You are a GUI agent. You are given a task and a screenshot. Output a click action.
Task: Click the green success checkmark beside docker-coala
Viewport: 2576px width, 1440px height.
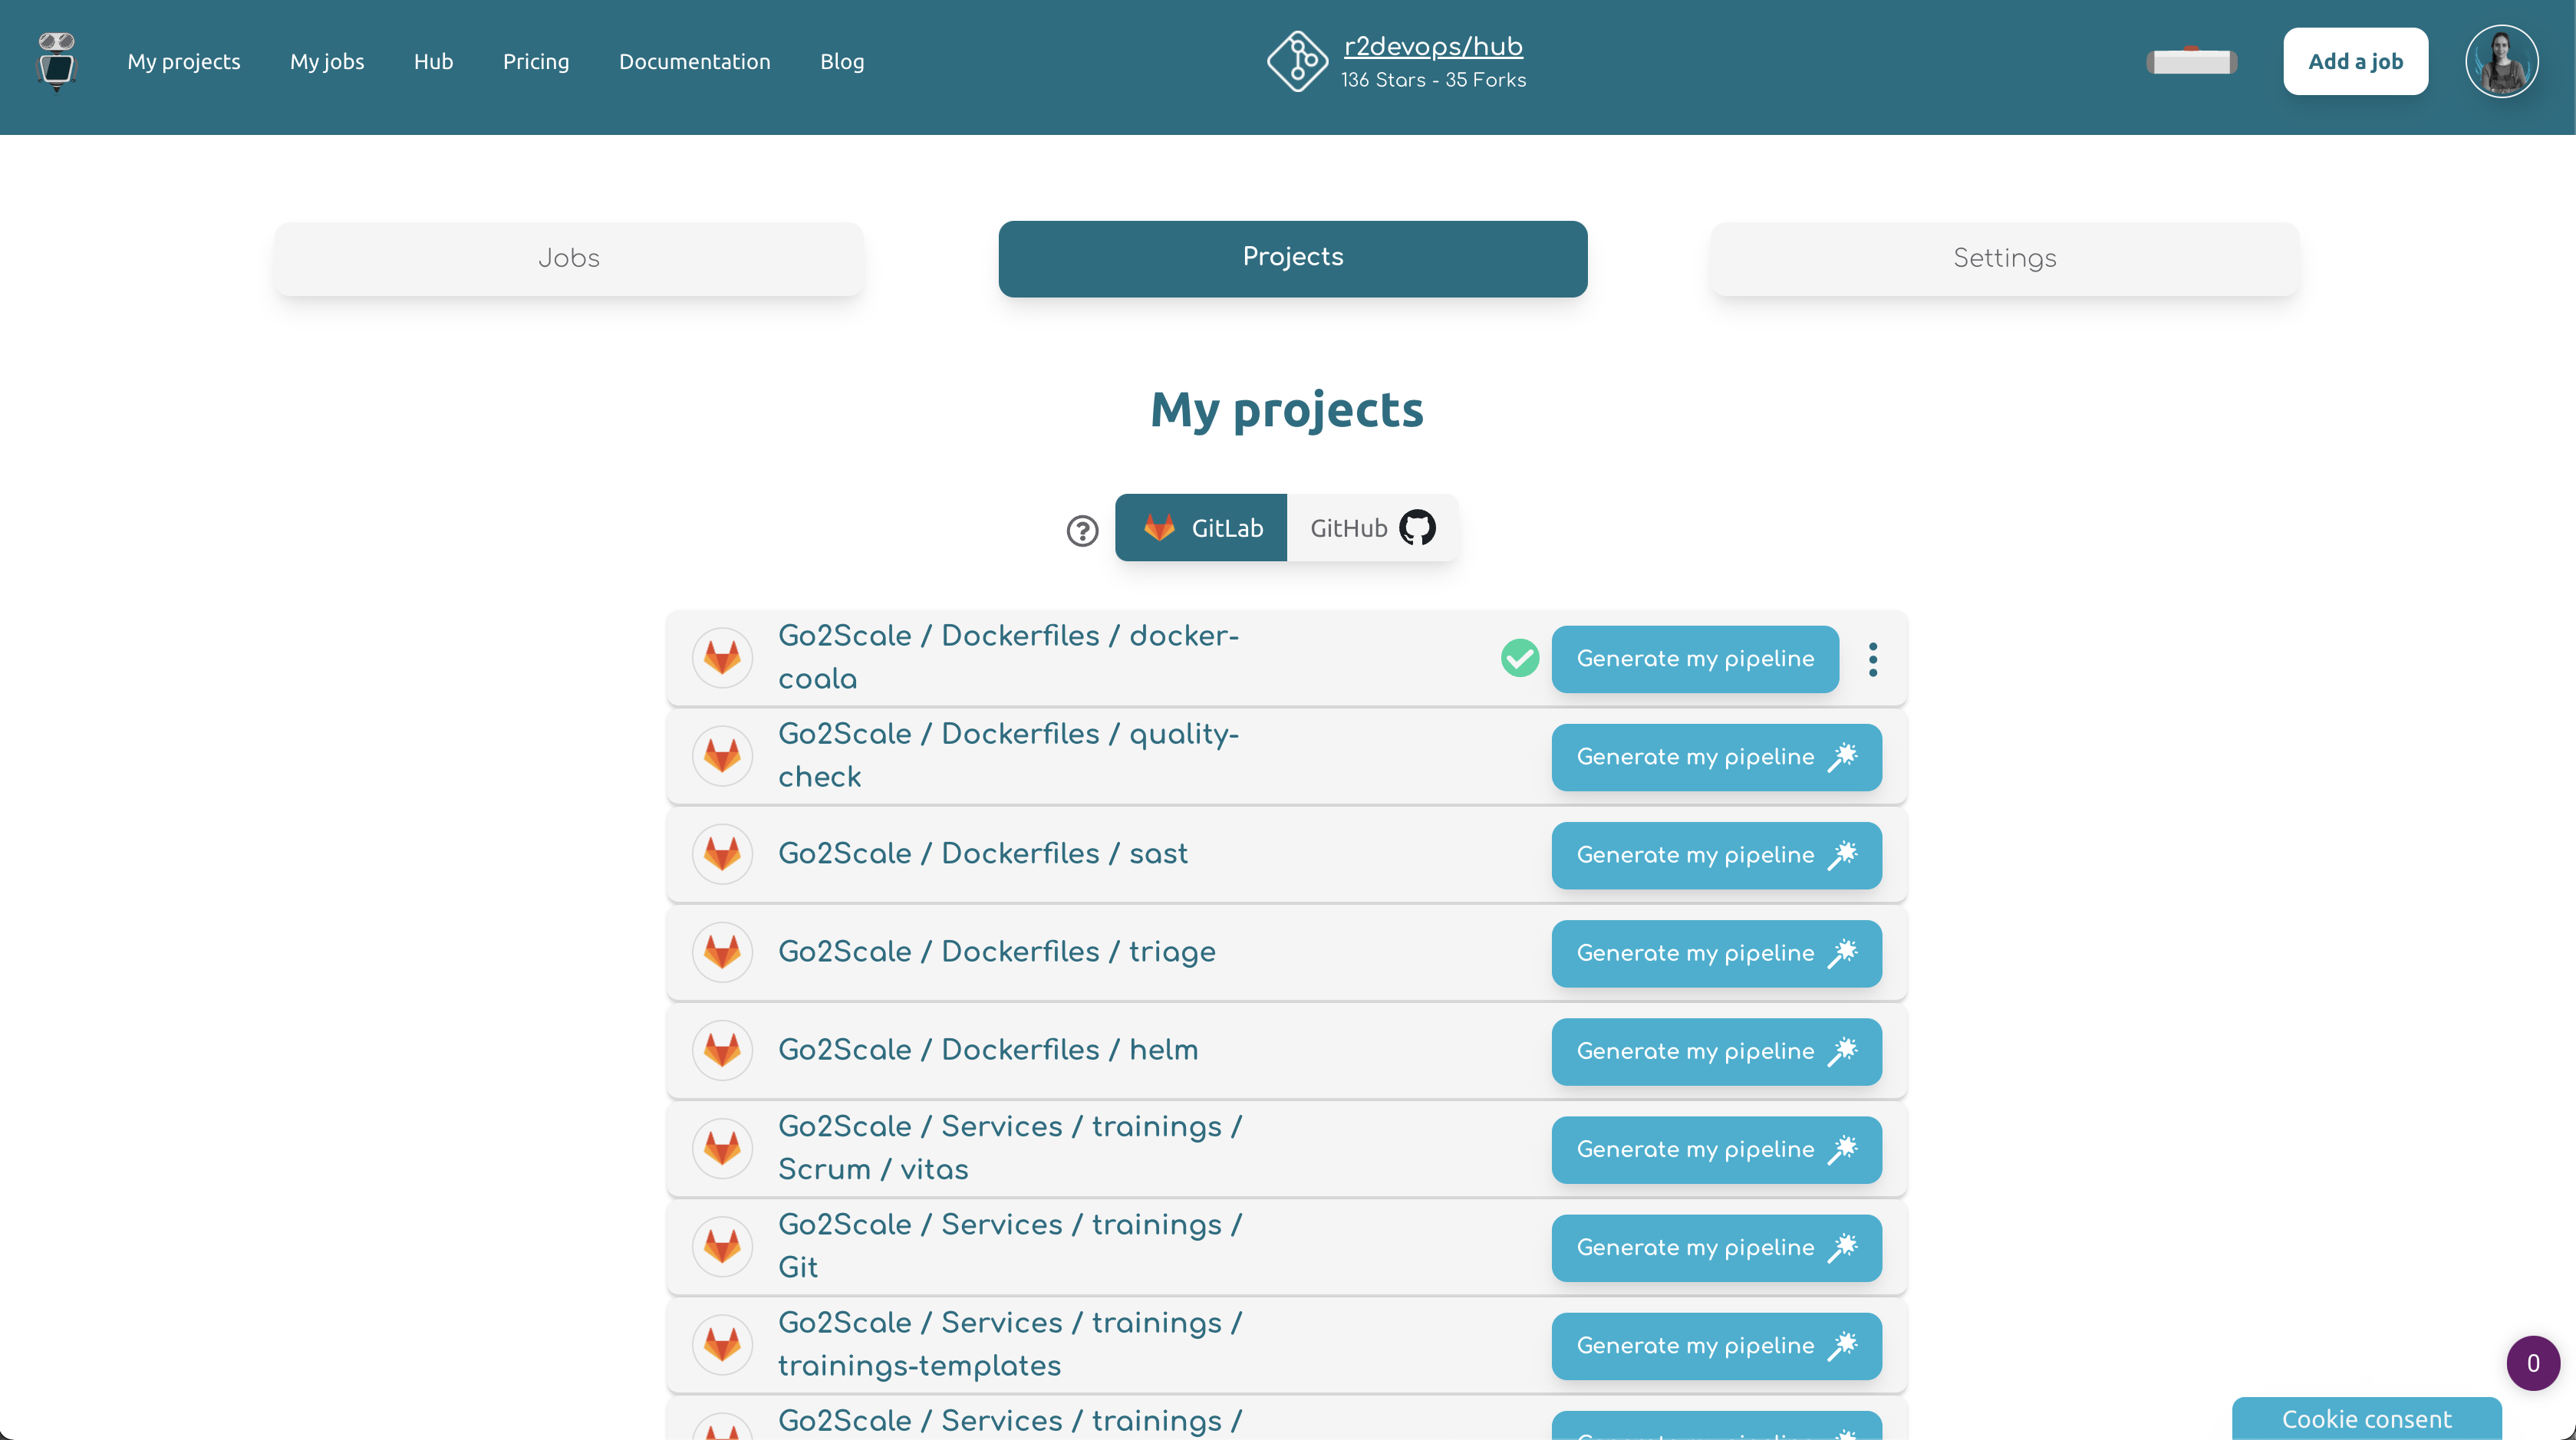(x=1519, y=658)
